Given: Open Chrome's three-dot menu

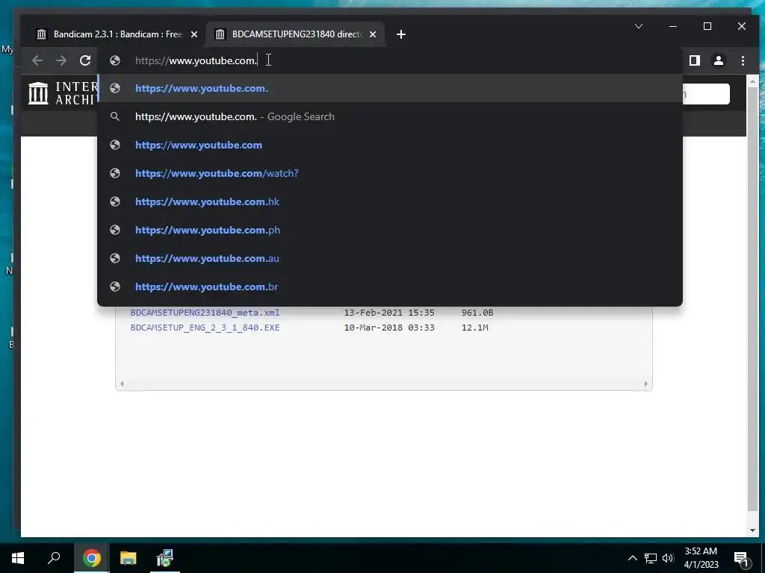Looking at the screenshot, I should pos(743,60).
